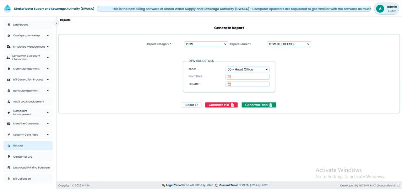Click the From Date input field

247,77
